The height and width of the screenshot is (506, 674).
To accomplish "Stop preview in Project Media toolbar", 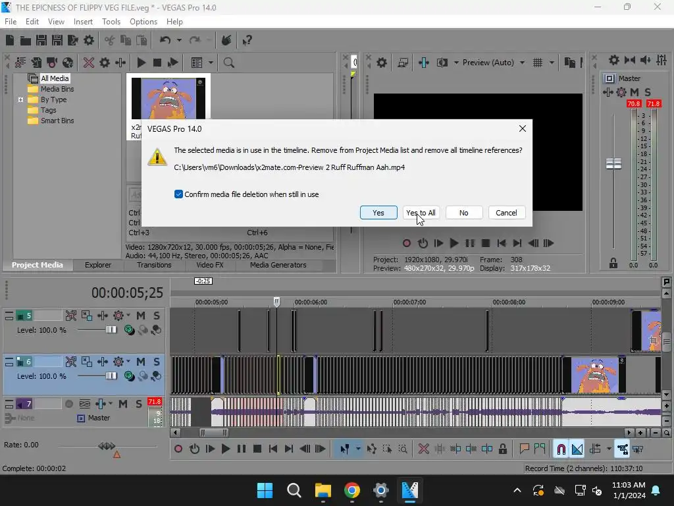I will 157,63.
